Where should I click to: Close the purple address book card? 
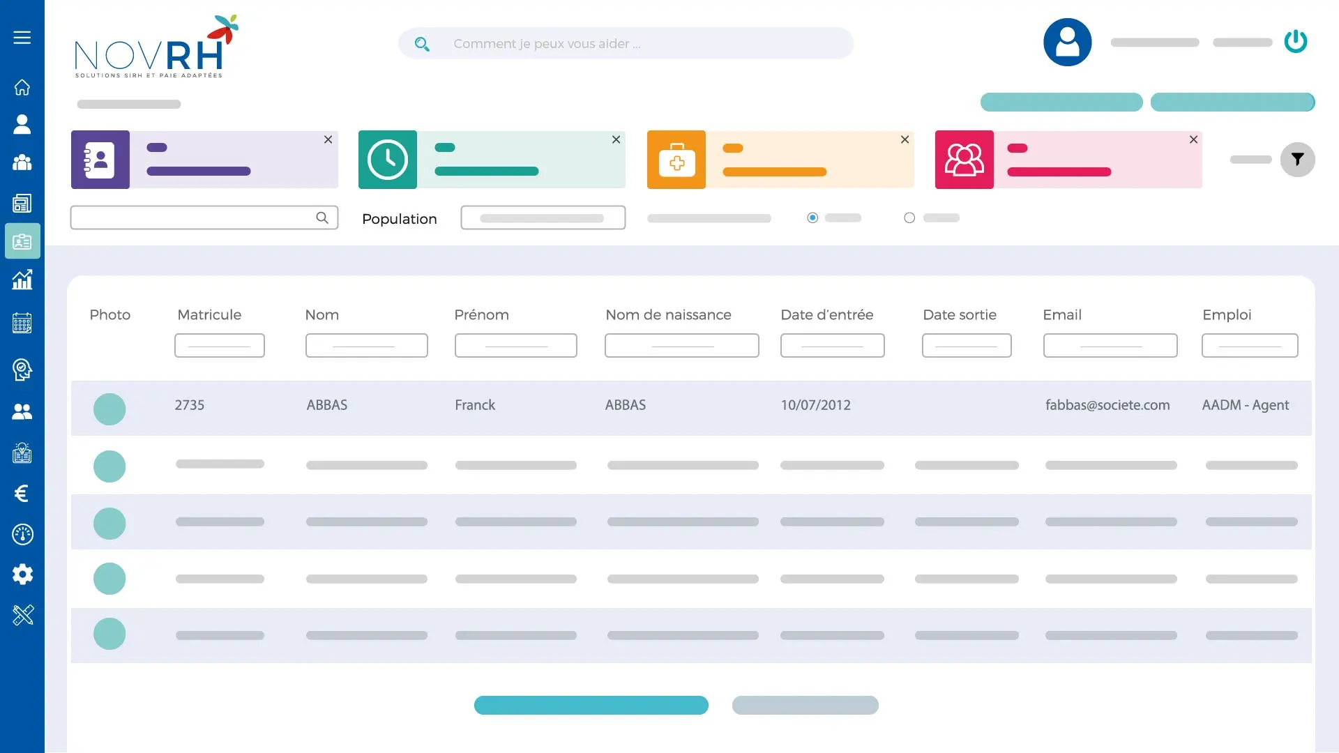(x=328, y=140)
